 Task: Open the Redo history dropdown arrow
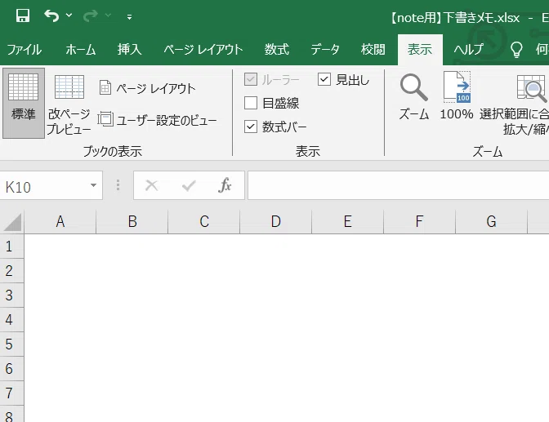(x=108, y=16)
